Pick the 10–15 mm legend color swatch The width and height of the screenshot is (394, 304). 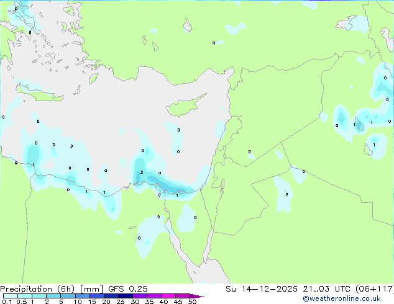(x=82, y=296)
